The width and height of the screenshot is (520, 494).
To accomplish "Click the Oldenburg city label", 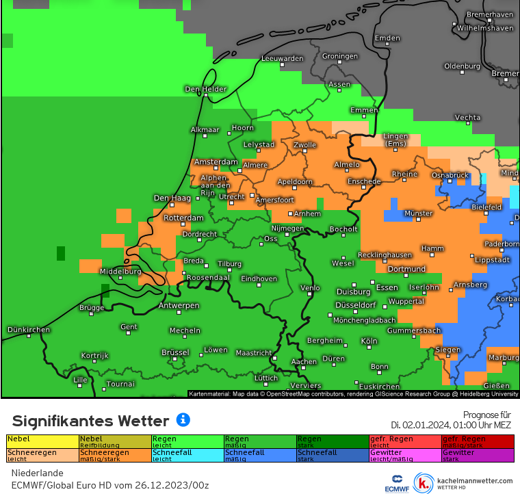I will pyautogui.click(x=463, y=66).
